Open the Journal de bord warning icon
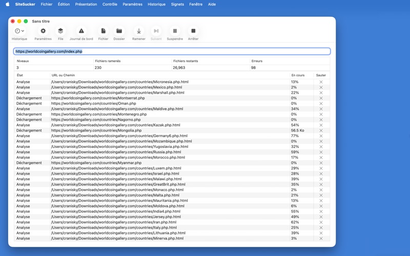 [x=81, y=31]
